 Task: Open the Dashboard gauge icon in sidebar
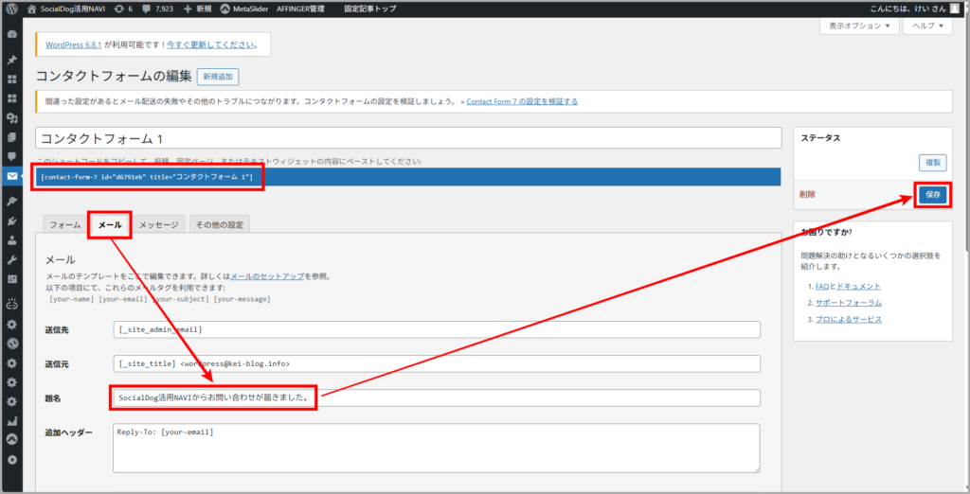tap(12, 34)
